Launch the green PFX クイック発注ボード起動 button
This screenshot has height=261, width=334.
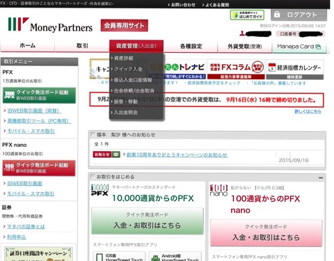click(39, 95)
